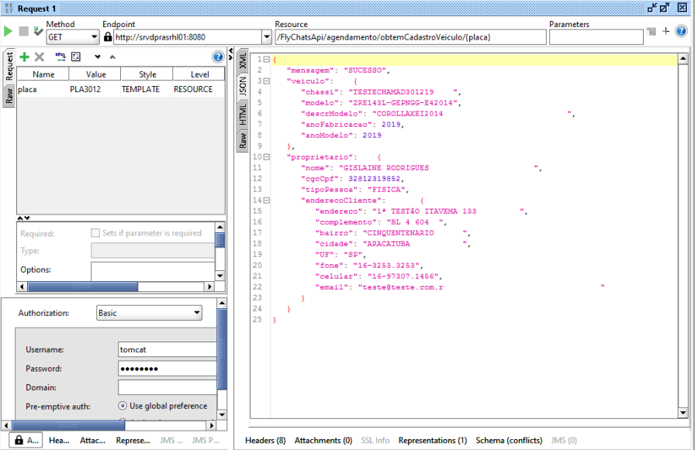Extract parameters from URL icon

(x=60, y=57)
